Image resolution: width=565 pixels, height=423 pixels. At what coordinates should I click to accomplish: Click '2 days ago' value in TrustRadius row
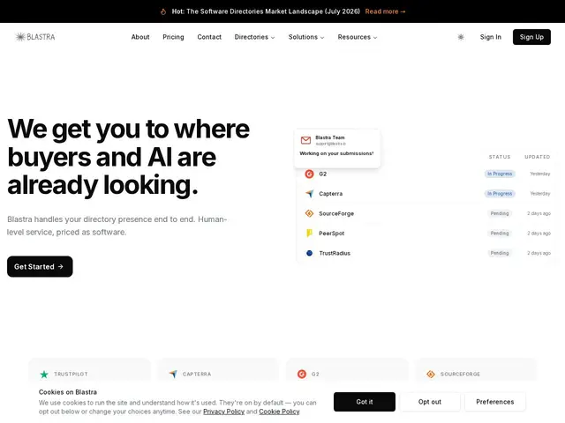point(539,253)
